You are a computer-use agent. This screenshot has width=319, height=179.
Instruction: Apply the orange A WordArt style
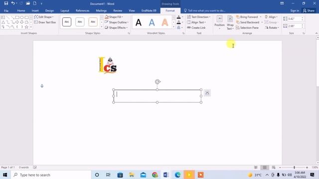[x=165, y=22]
